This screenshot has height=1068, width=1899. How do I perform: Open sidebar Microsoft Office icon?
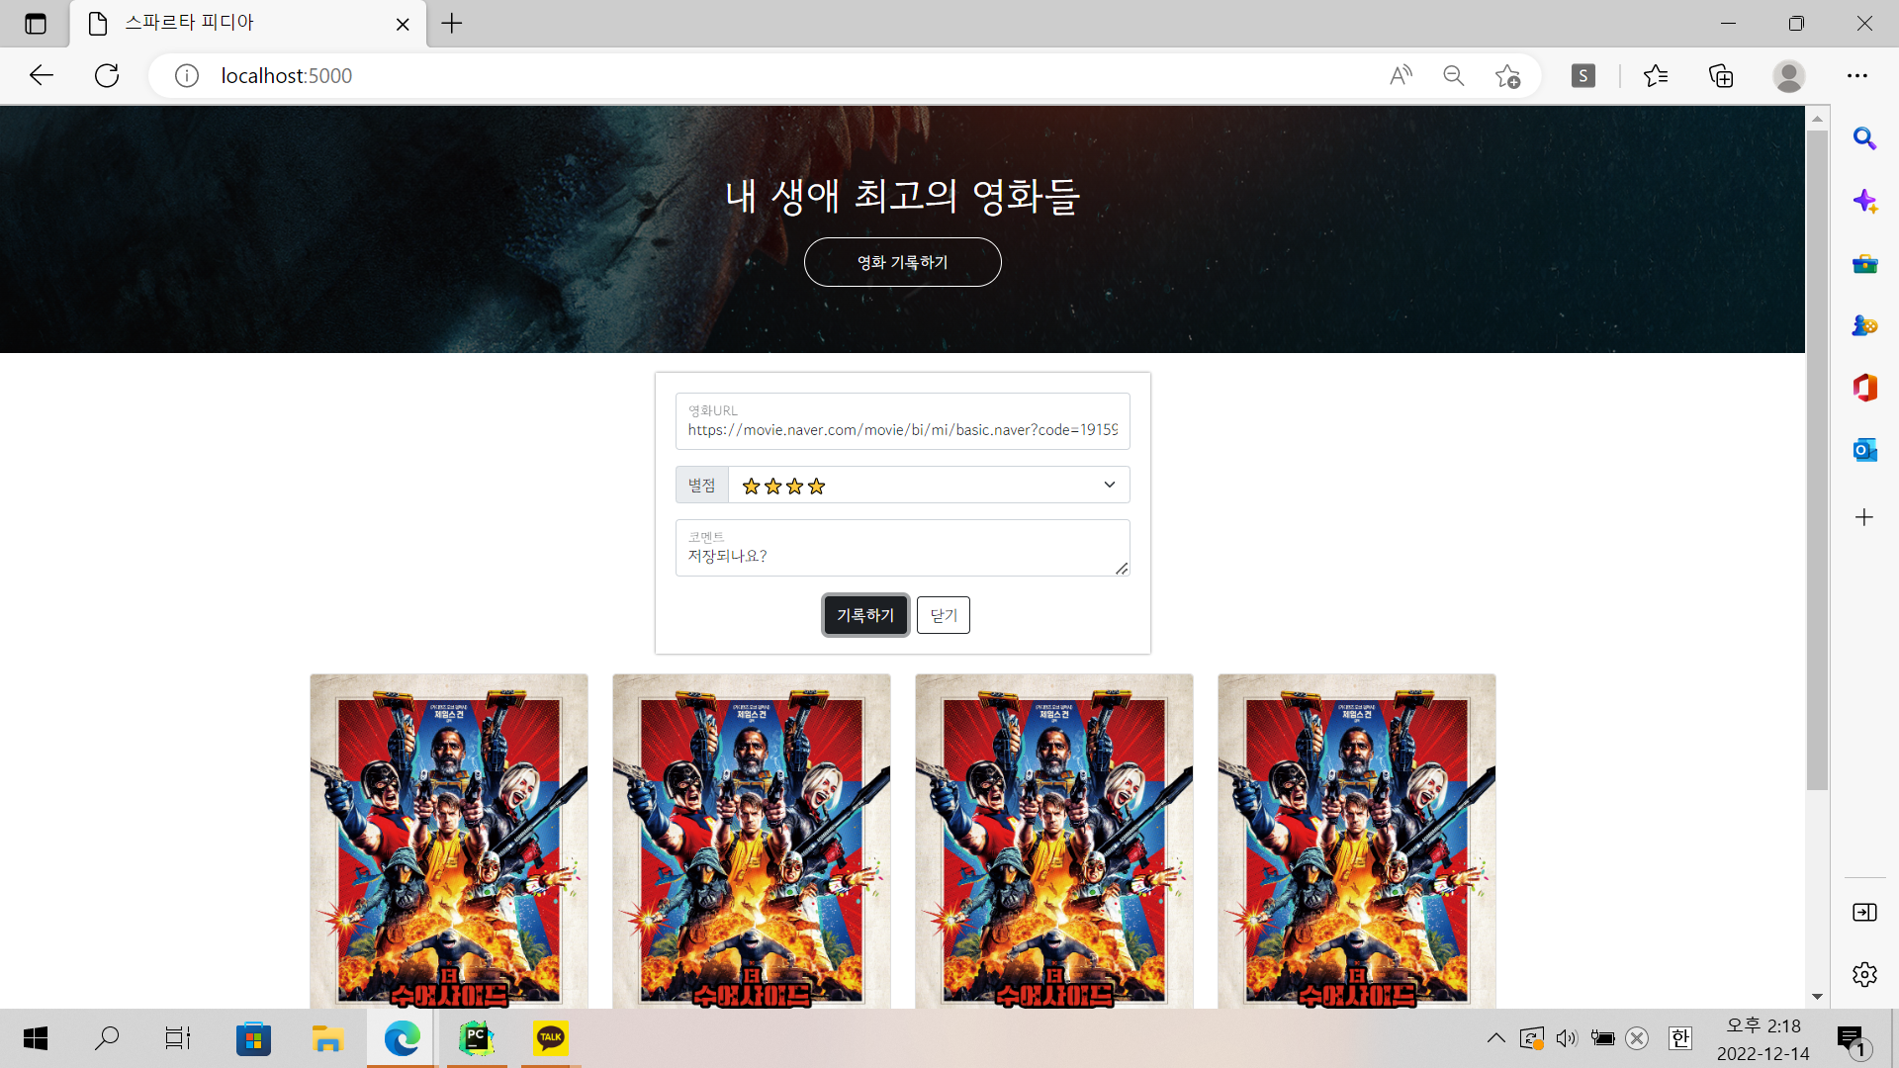[1864, 388]
